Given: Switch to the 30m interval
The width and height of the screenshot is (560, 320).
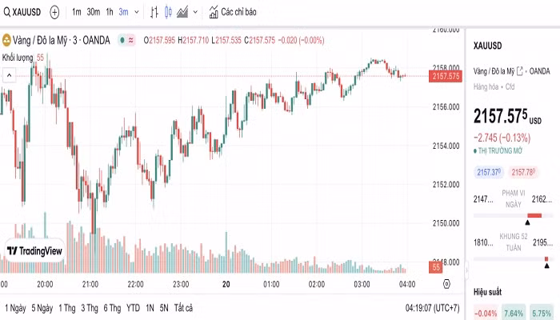Looking at the screenshot, I should tap(94, 12).
